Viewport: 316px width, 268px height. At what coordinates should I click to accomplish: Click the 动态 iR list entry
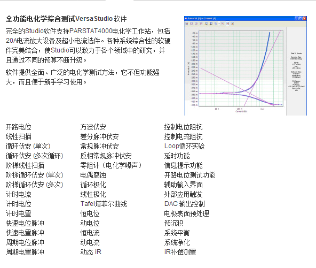point(91,252)
